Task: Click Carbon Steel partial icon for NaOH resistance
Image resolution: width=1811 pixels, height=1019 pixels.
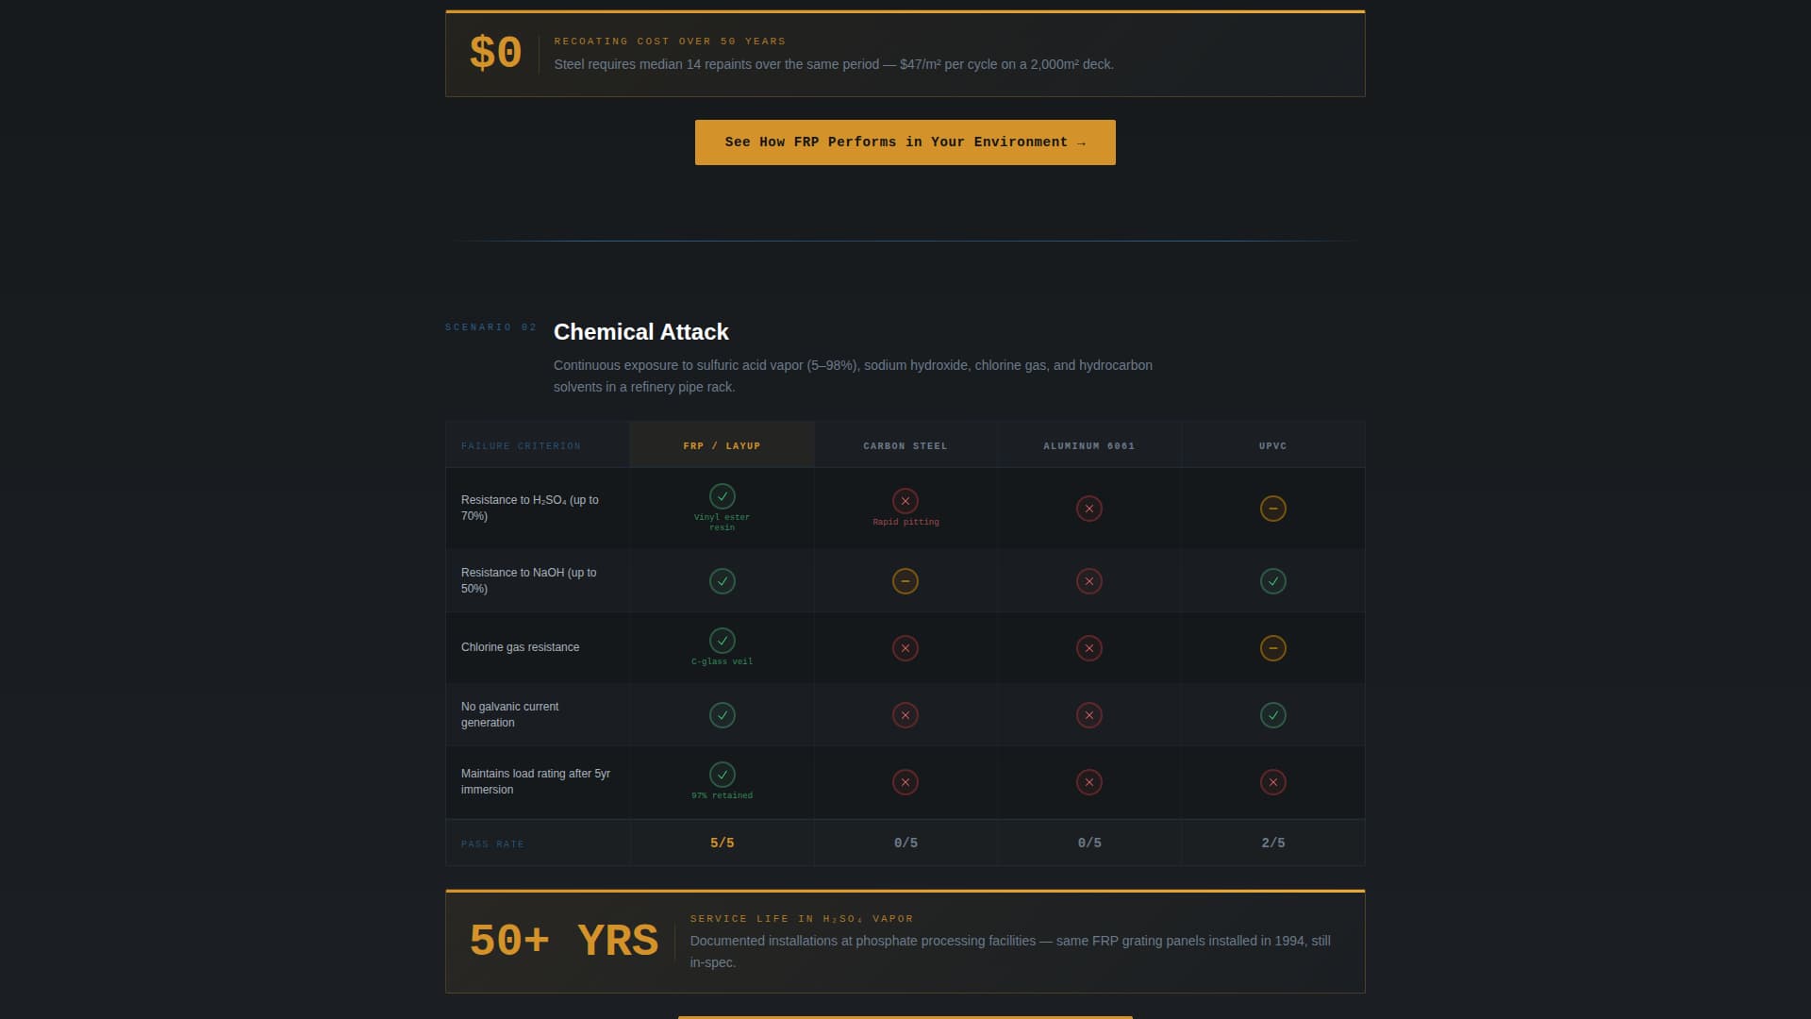Action: [x=905, y=581]
